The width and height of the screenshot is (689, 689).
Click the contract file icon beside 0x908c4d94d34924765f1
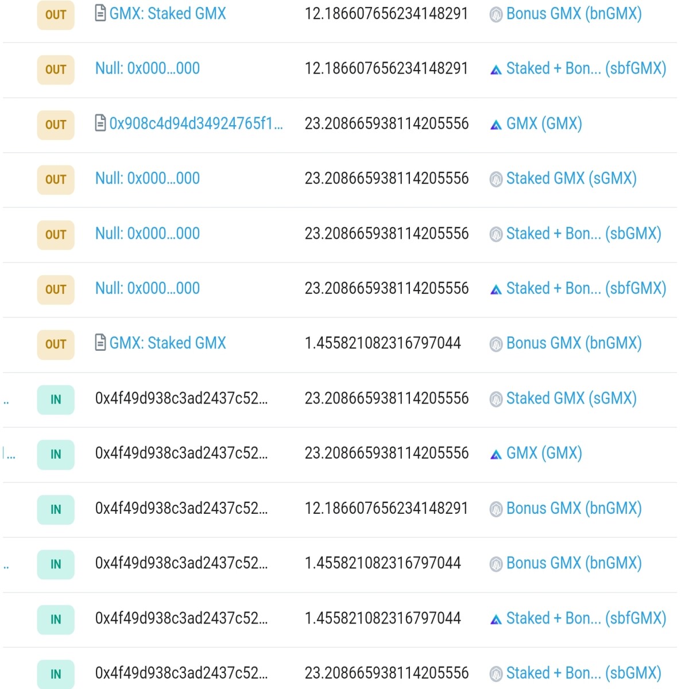click(100, 123)
